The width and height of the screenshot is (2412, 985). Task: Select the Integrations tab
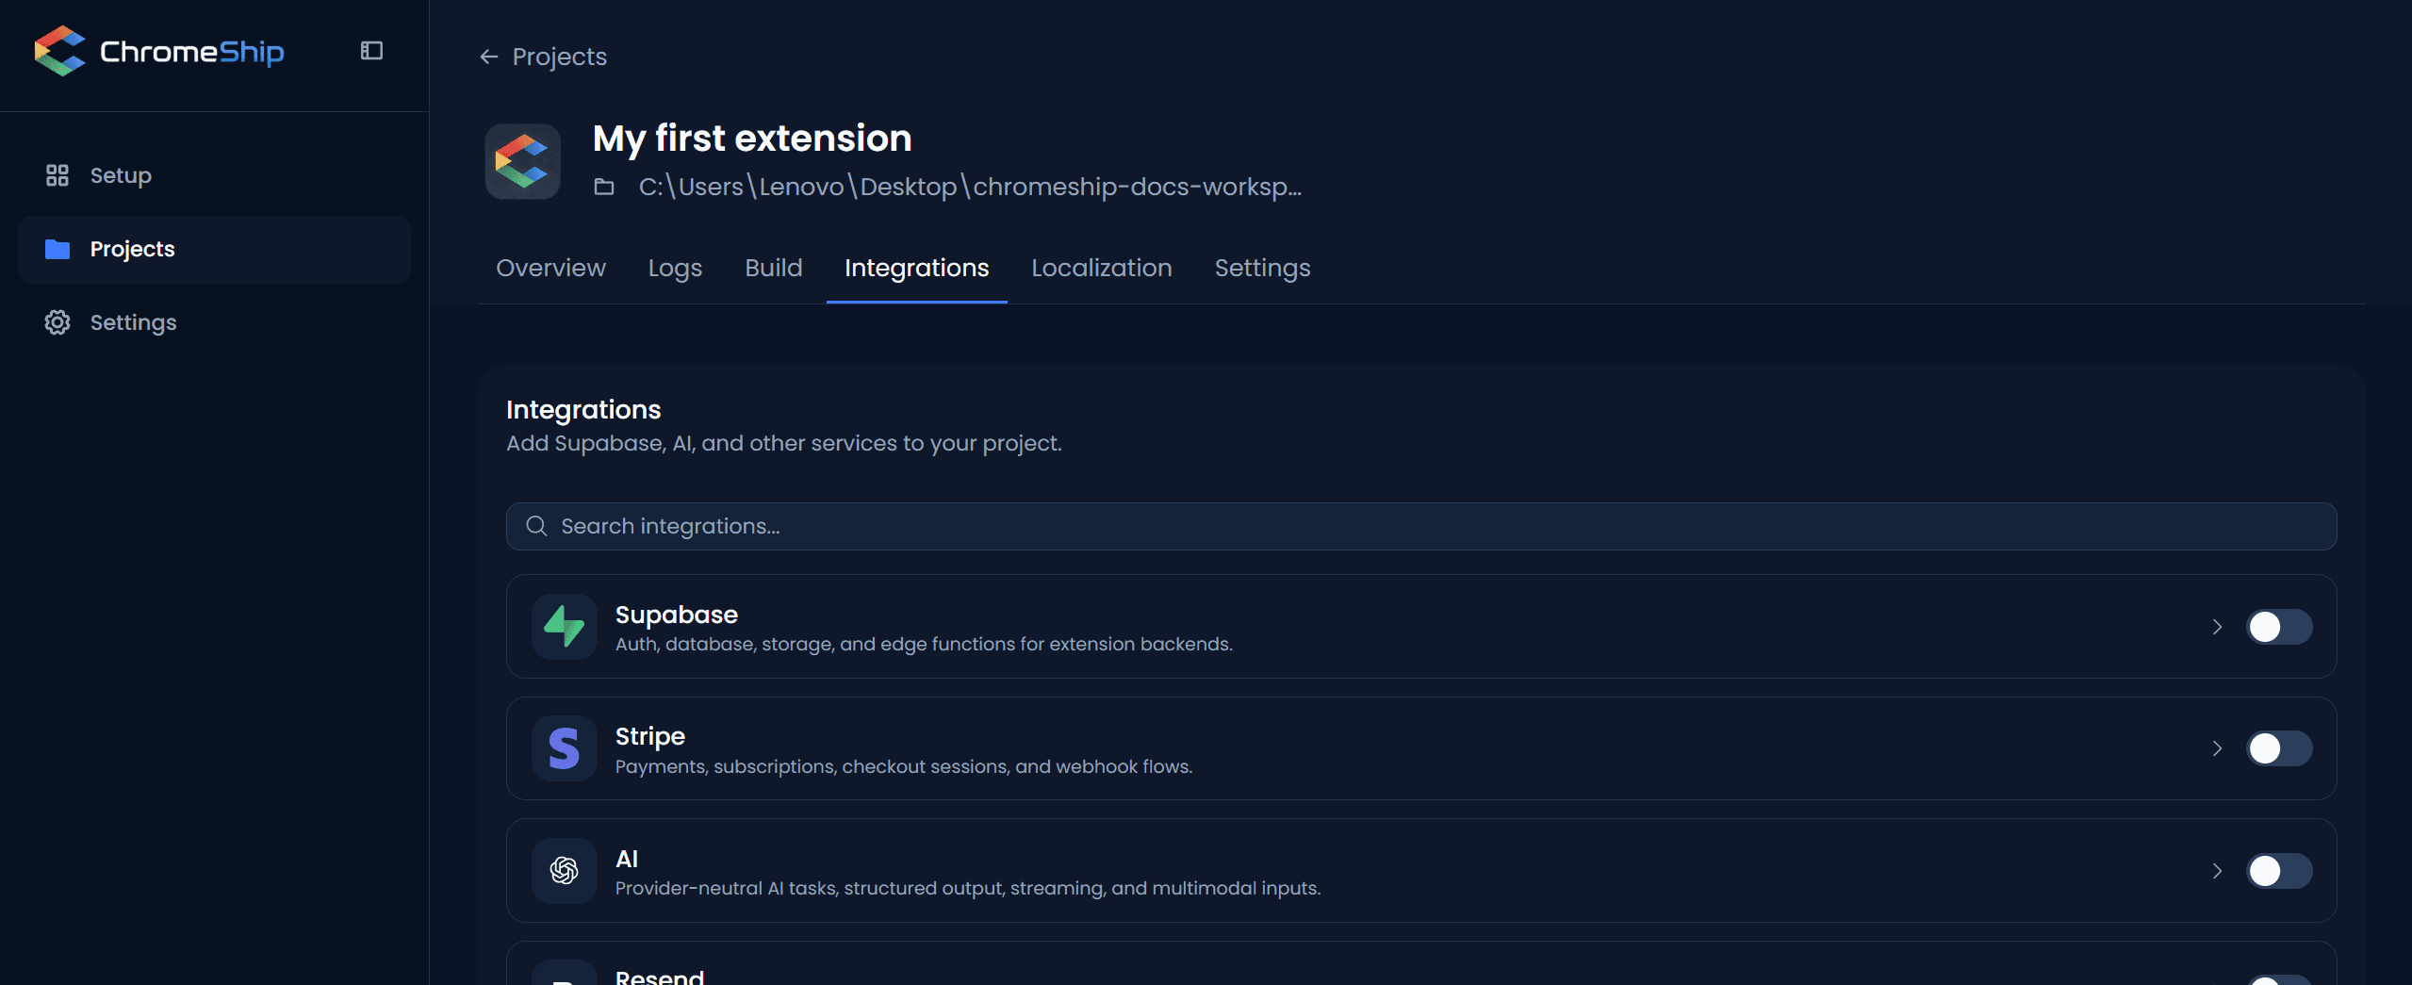(x=916, y=268)
